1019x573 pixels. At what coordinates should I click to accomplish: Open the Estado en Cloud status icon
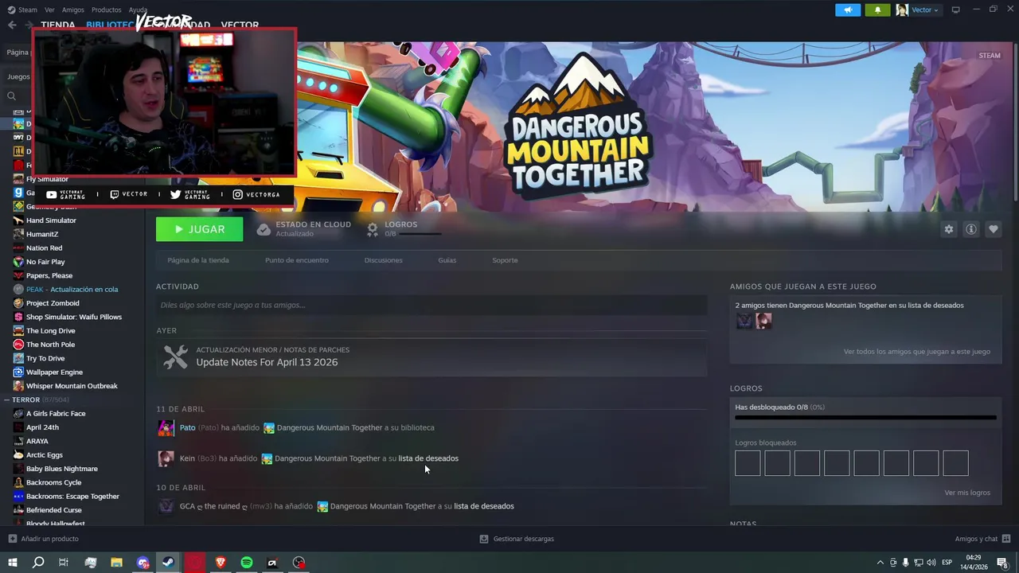tap(264, 229)
